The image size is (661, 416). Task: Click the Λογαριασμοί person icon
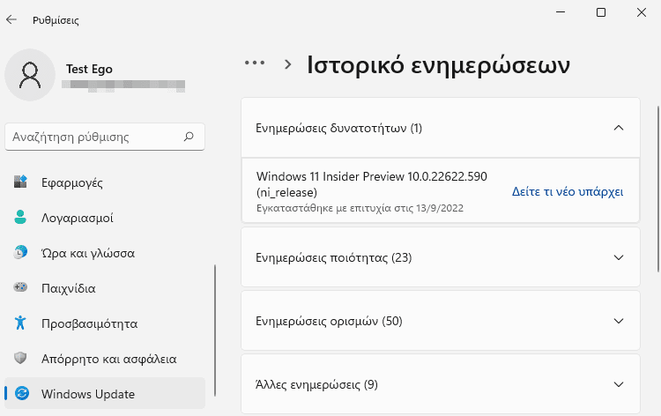pos(20,217)
